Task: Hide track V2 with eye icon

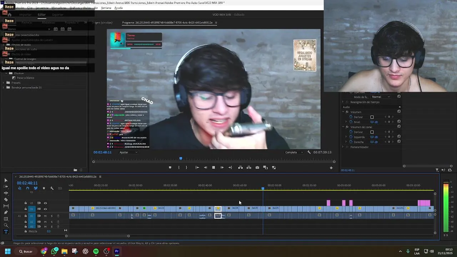Action: pyautogui.click(x=45, y=203)
